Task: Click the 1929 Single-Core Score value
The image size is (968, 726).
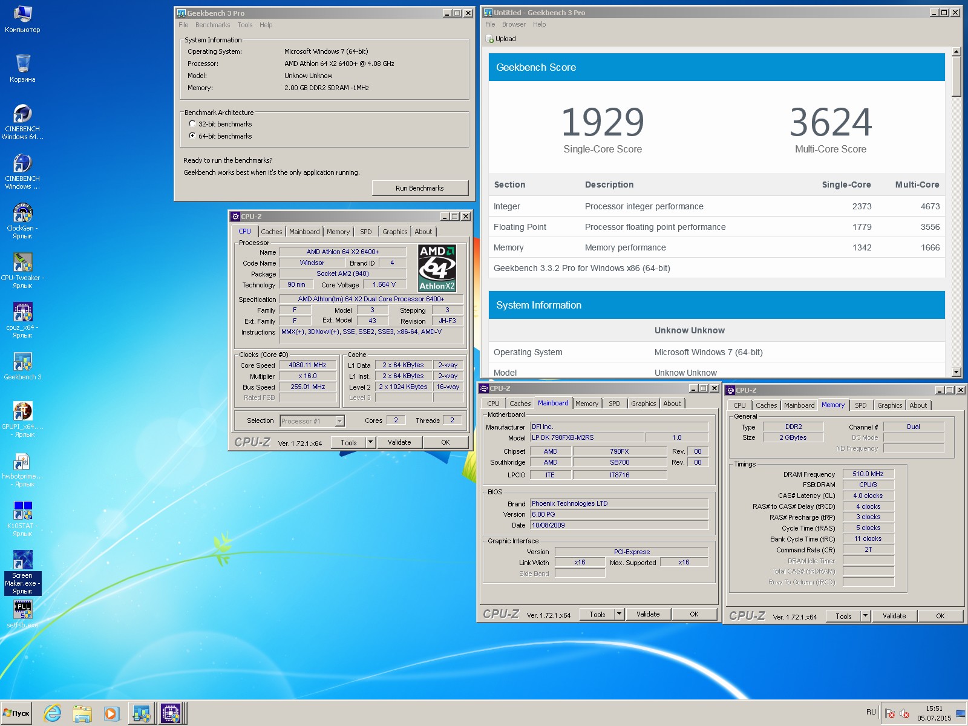Action: (x=603, y=122)
